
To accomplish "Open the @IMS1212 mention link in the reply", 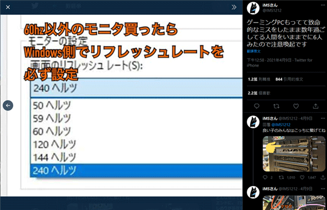I will (x=281, y=125).
